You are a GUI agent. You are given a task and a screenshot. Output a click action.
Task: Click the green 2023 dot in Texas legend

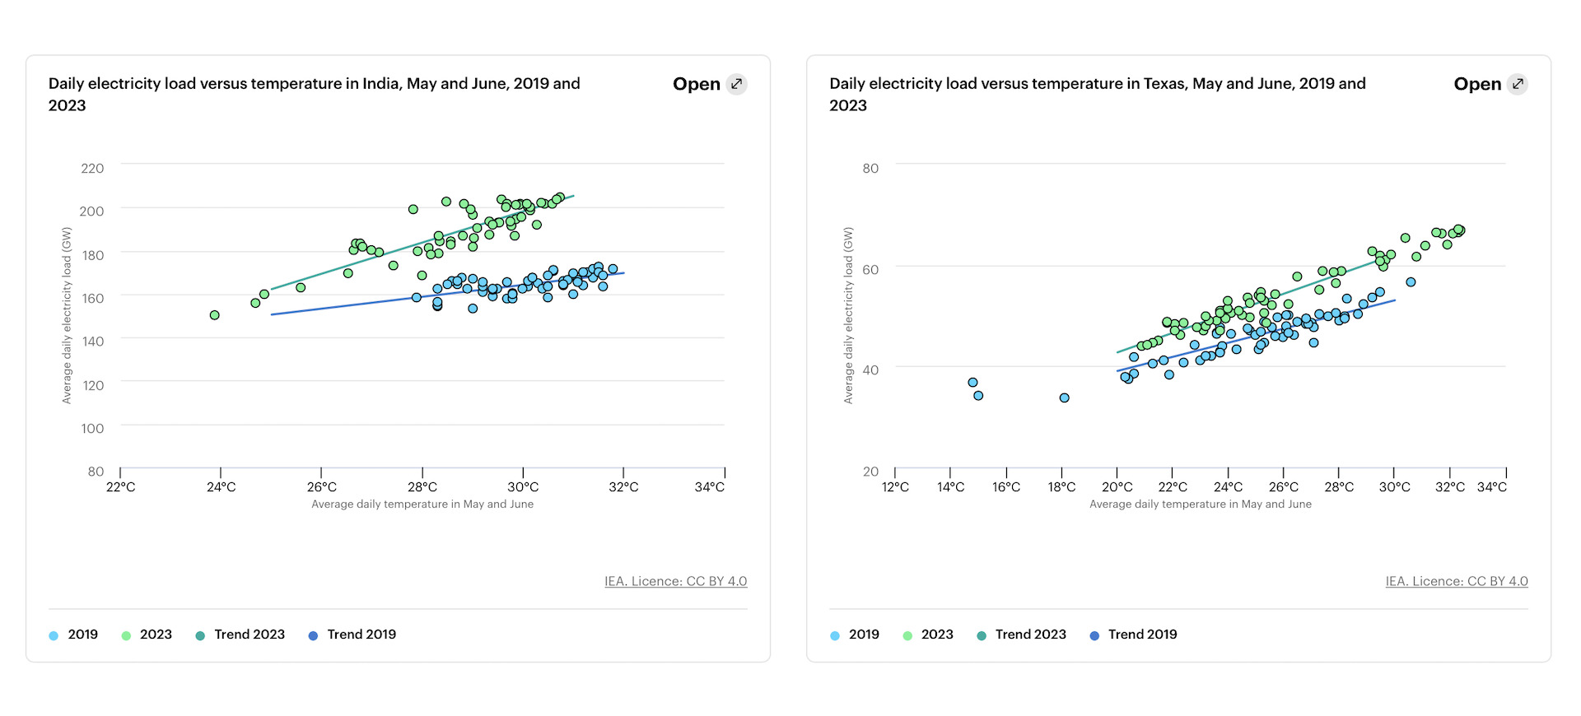tap(907, 635)
